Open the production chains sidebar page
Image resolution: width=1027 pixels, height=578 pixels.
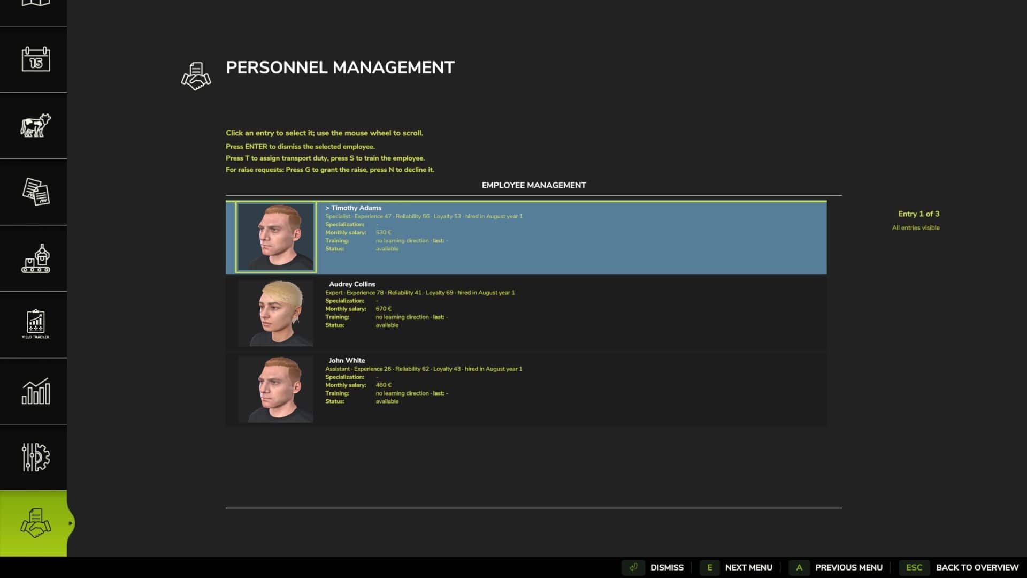(x=36, y=258)
